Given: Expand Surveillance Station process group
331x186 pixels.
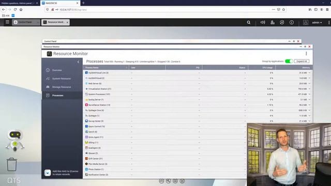Looking at the screenshot, I should 309,105.
